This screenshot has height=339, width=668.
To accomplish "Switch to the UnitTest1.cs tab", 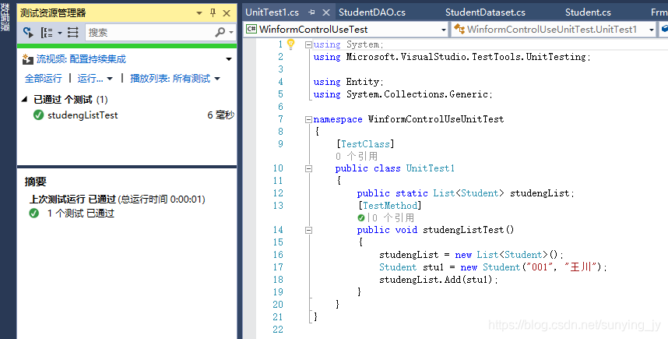I will tap(272, 12).
